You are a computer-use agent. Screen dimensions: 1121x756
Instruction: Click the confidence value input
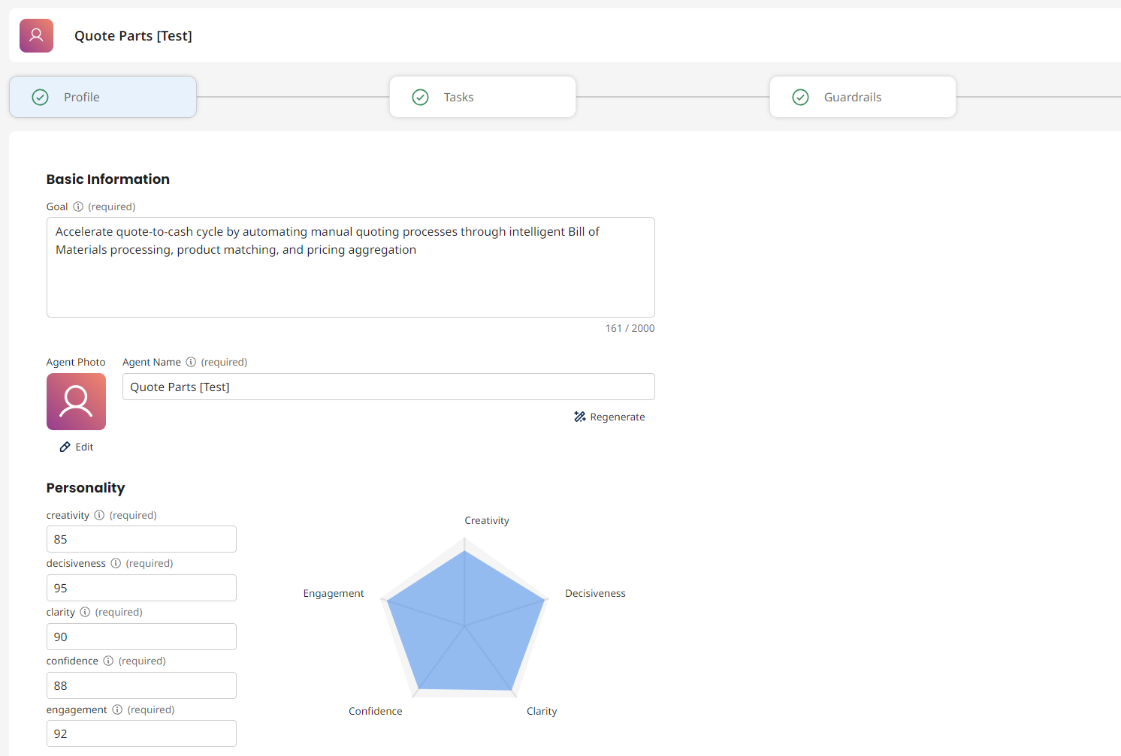point(141,685)
